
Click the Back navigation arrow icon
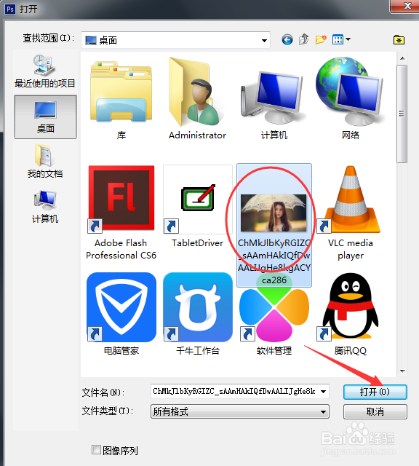pyautogui.click(x=287, y=39)
